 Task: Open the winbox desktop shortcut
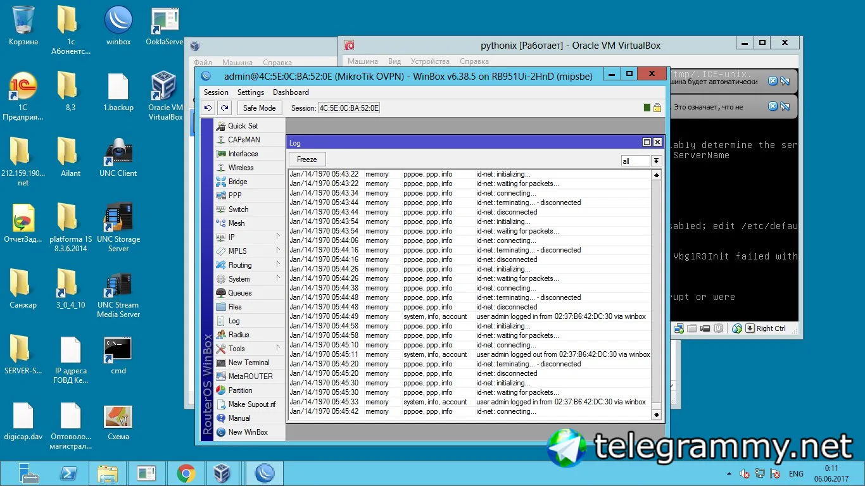coord(118,26)
